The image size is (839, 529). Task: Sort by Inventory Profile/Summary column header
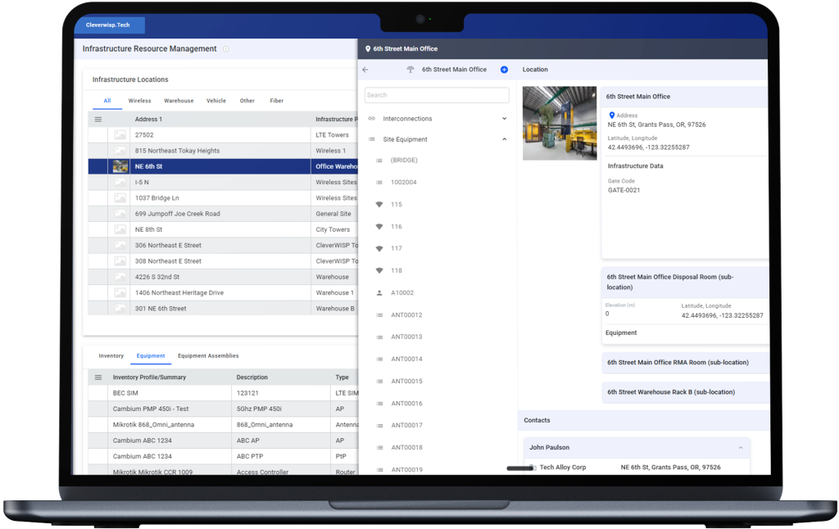[149, 378]
